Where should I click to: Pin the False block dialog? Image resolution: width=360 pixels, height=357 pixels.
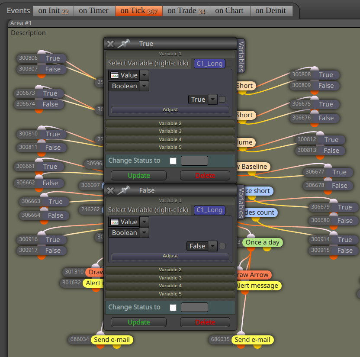(123, 190)
